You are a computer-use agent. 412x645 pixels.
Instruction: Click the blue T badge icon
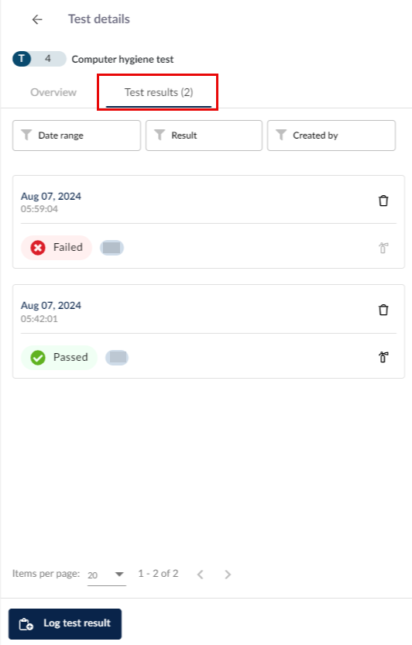point(22,59)
